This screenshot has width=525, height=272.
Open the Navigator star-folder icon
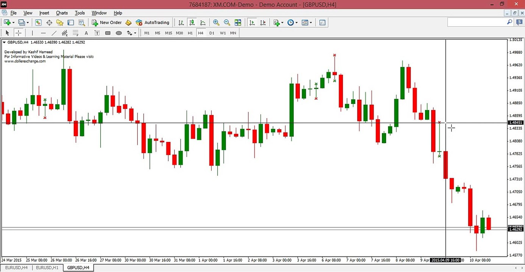60,23
